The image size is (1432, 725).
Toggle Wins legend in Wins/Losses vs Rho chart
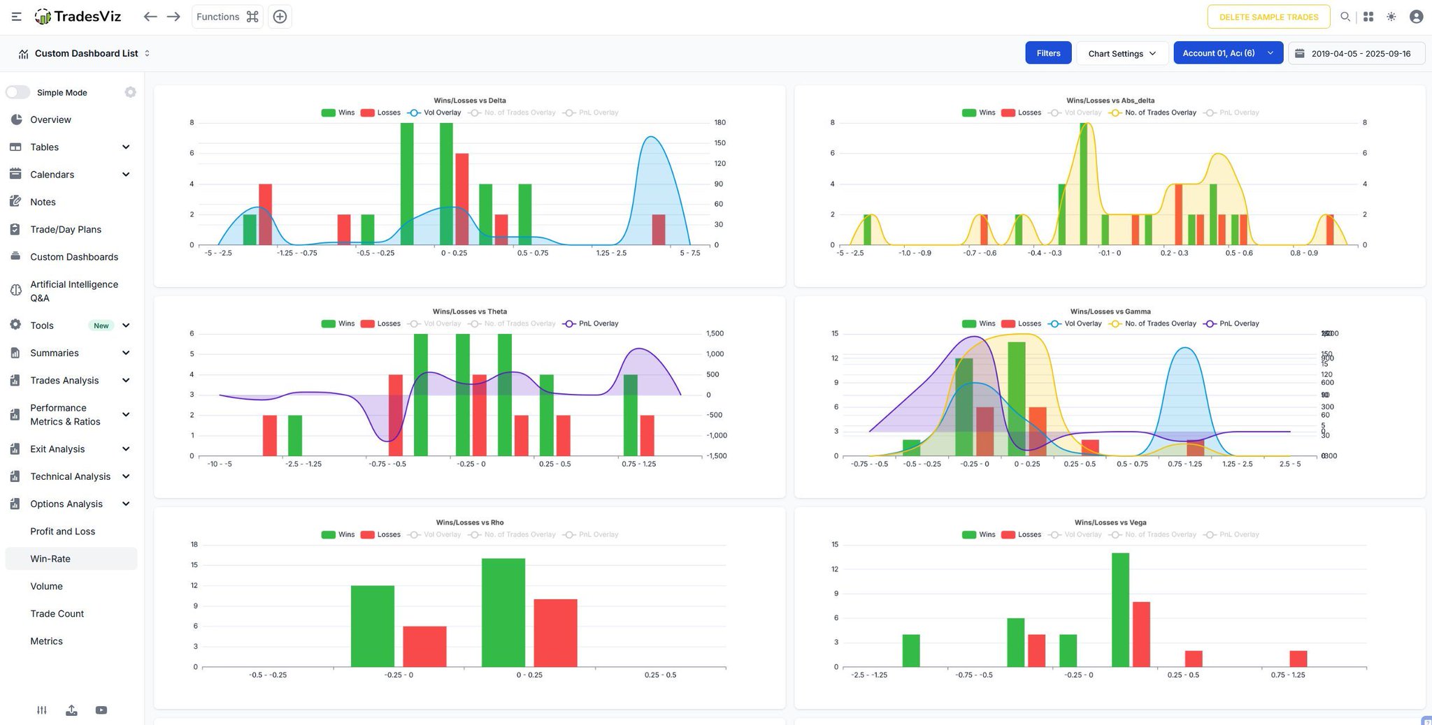[338, 534]
